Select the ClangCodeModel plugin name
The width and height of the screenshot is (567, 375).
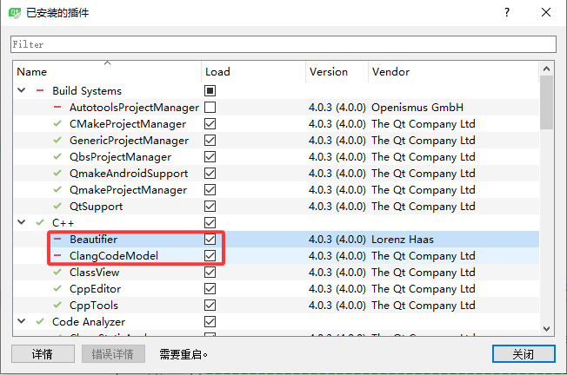coord(114,256)
